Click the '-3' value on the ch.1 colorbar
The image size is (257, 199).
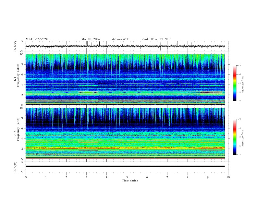239,65
